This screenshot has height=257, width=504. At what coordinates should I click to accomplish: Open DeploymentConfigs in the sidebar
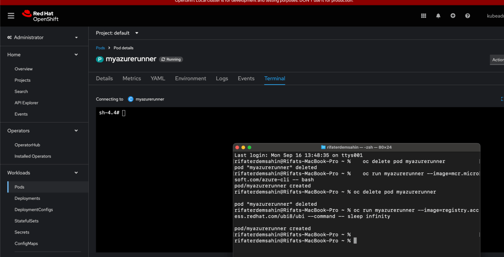click(x=34, y=210)
